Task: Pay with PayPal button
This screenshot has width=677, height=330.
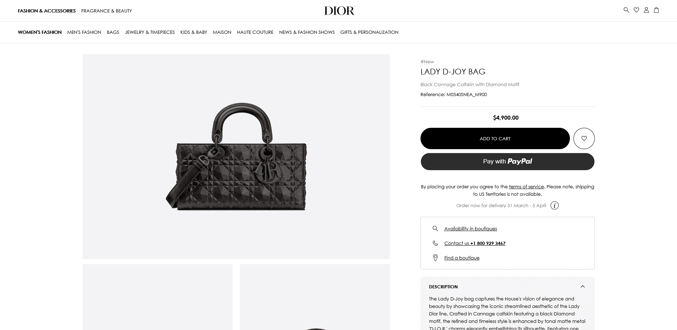Action: 507,162
